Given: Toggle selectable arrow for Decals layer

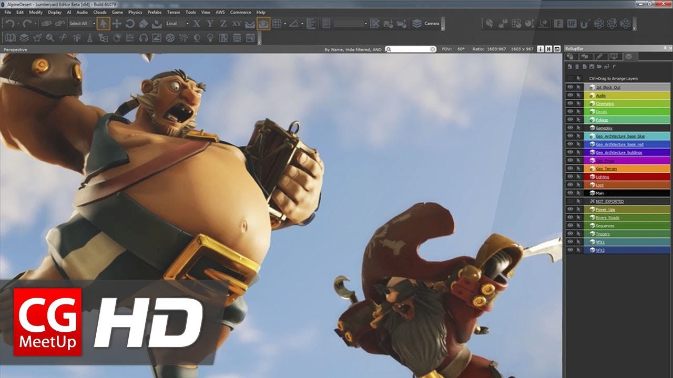Looking at the screenshot, I should pos(578,112).
